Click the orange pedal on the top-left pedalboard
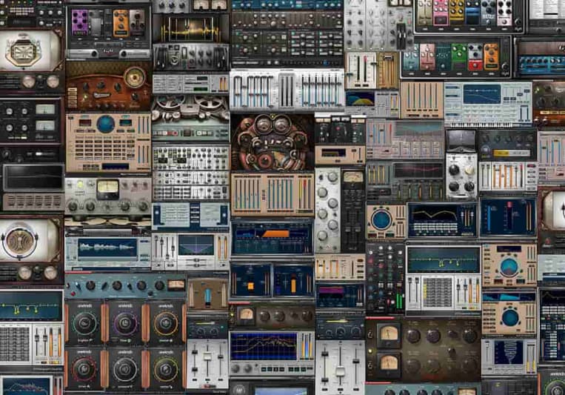 pos(121,24)
